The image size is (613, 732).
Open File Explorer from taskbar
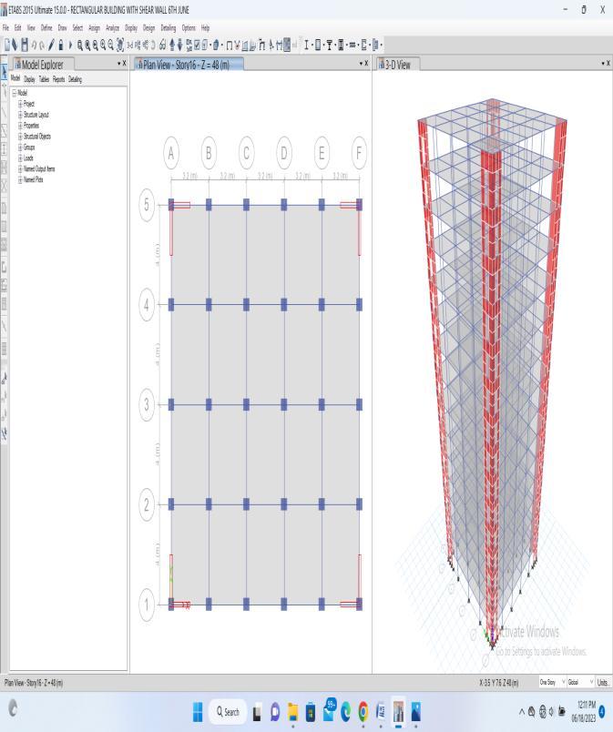(x=292, y=711)
